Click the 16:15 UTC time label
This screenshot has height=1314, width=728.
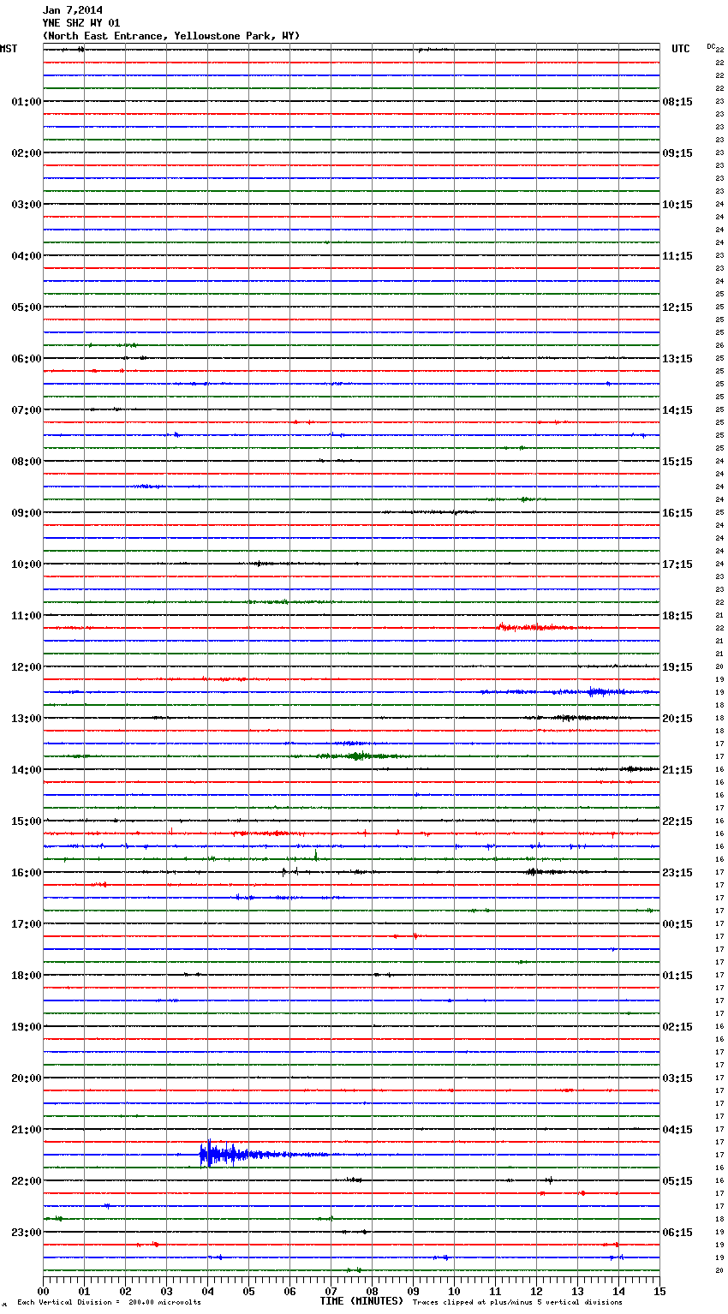tap(677, 513)
